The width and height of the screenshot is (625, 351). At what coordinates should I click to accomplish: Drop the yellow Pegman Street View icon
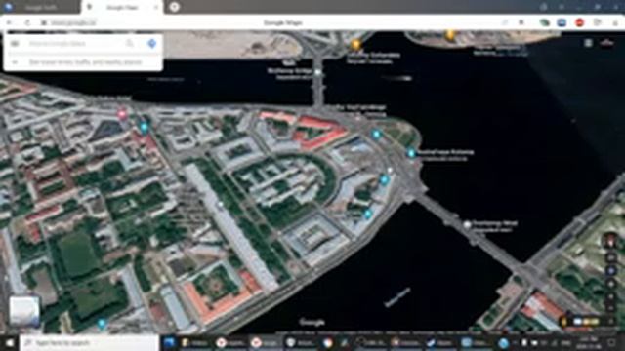coord(563,321)
